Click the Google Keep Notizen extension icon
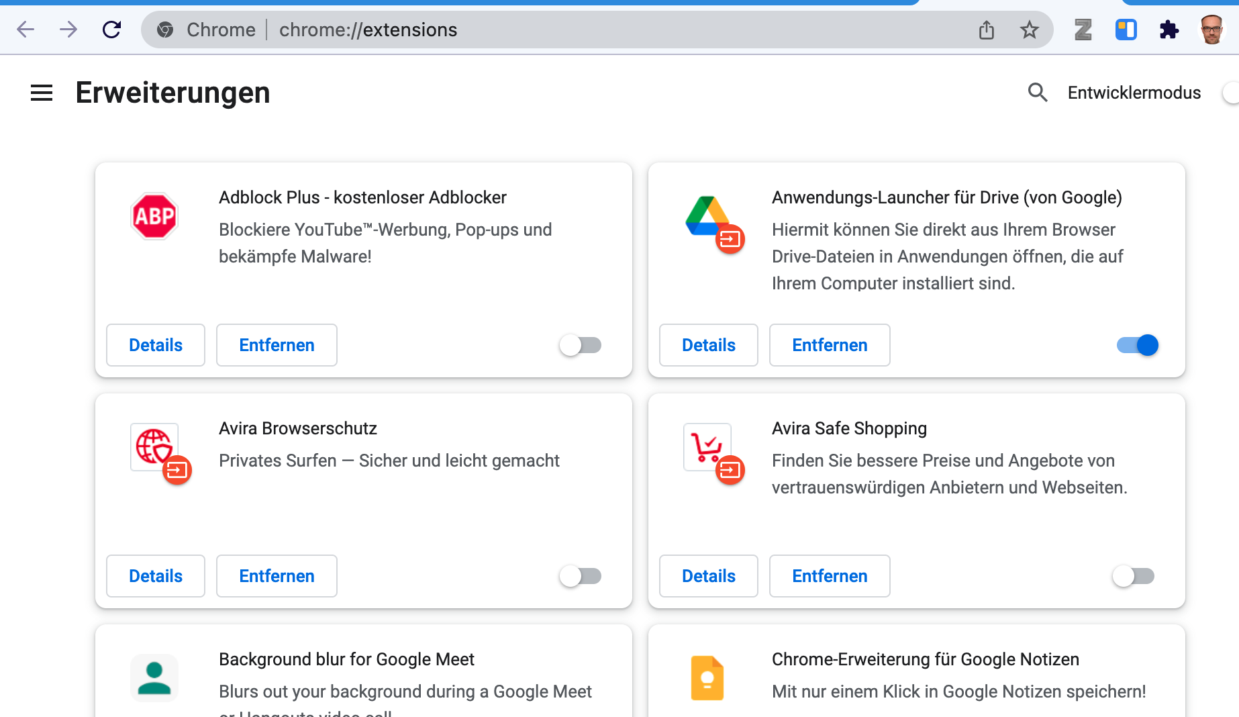 coord(707,678)
